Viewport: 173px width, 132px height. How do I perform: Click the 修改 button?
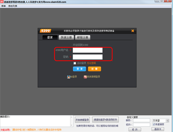pos(135,130)
